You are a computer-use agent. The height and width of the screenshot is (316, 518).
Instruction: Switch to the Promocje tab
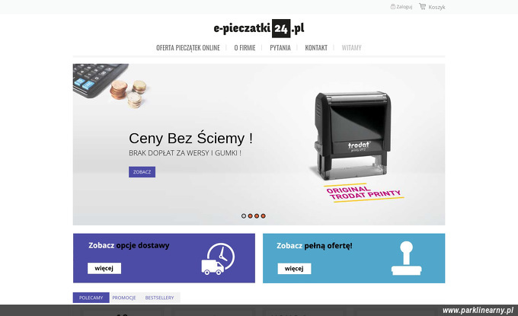124,298
